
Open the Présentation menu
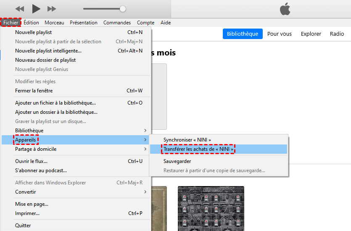[x=83, y=23]
